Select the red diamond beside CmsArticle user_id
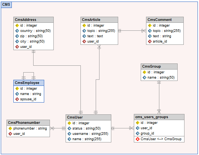This screenshot has height=155, width=199. click(x=84, y=41)
